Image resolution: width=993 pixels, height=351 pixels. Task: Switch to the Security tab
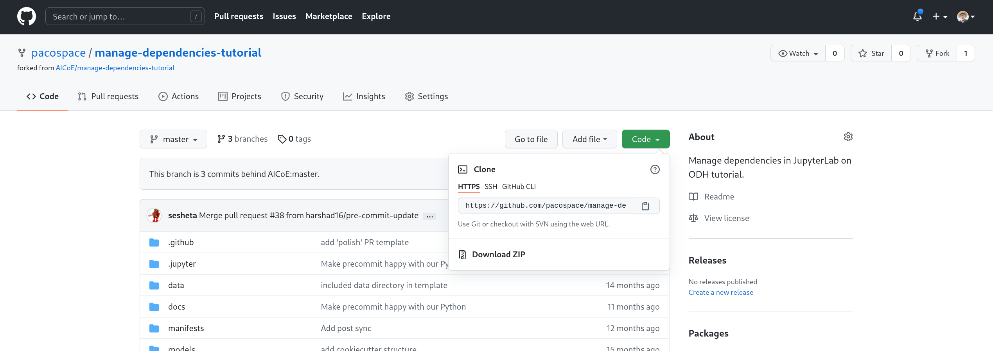tap(302, 96)
